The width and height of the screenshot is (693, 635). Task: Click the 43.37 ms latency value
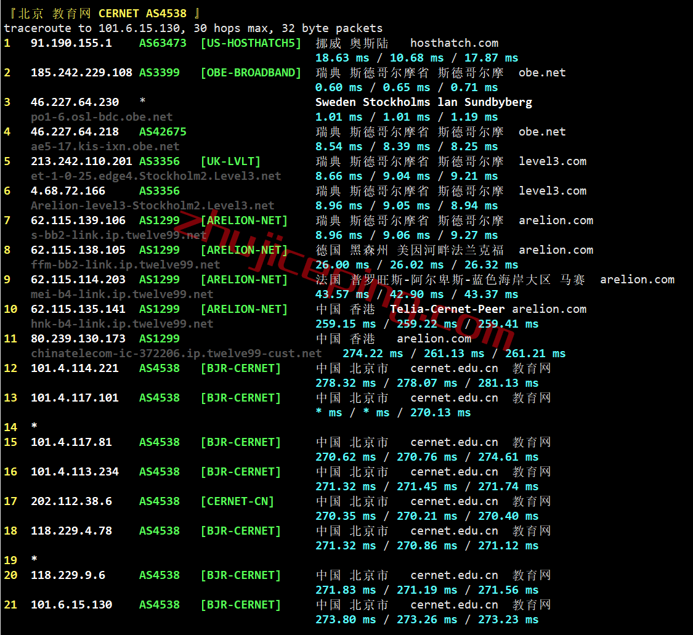pos(491,295)
